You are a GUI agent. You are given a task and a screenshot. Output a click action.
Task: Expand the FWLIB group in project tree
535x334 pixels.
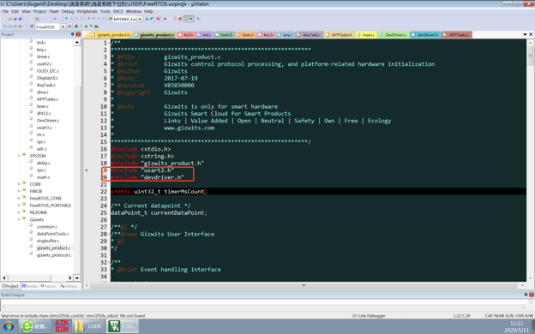tap(19, 191)
